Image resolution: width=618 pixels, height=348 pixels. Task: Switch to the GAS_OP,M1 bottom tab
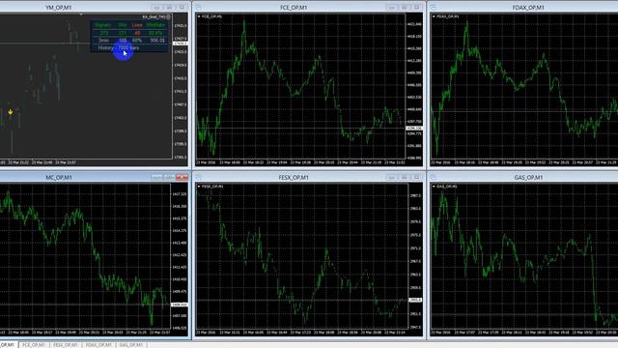click(x=131, y=345)
